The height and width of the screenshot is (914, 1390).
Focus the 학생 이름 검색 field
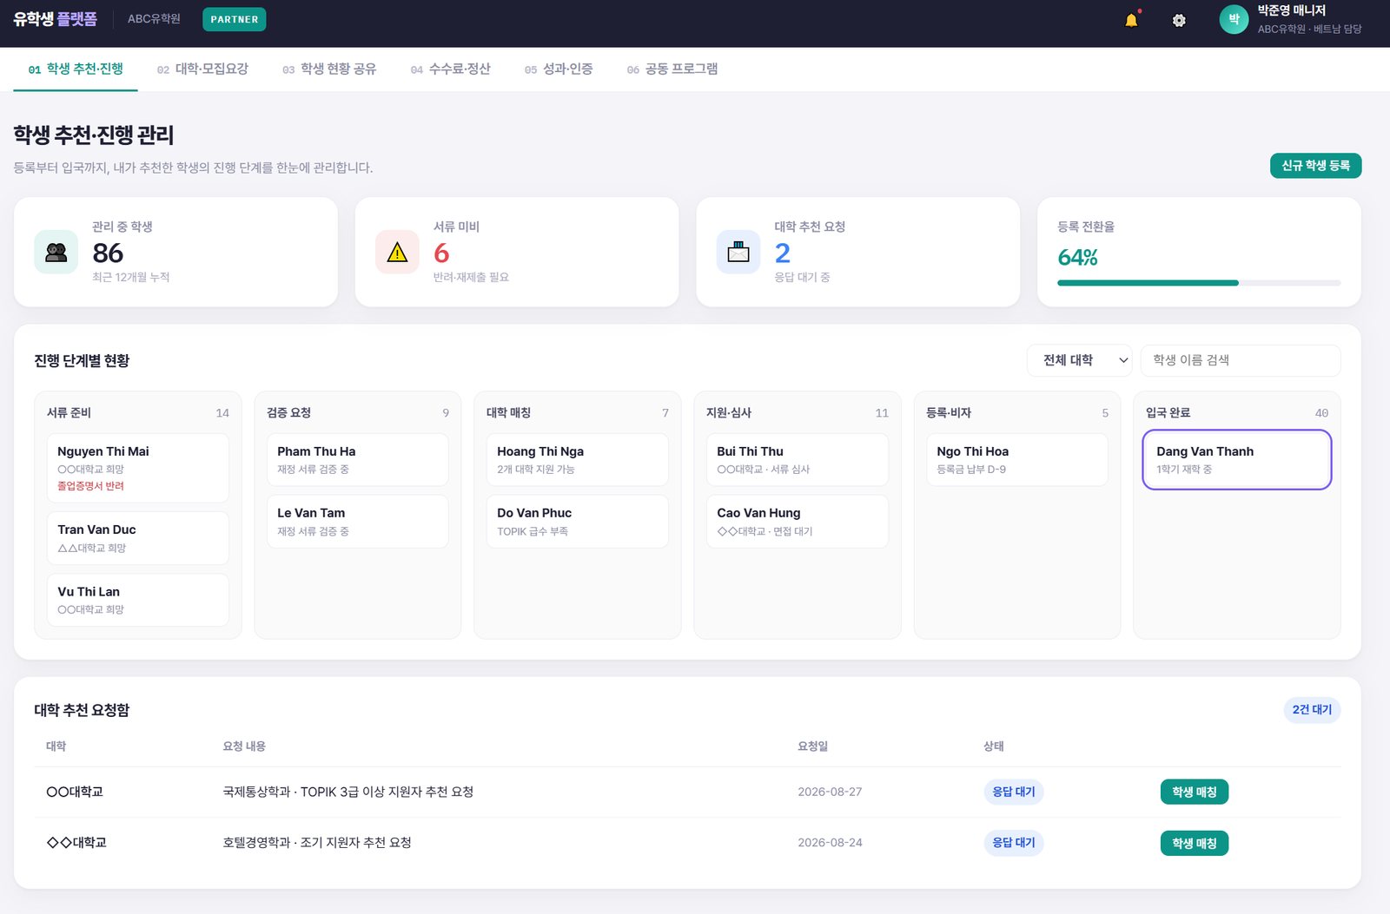point(1241,360)
